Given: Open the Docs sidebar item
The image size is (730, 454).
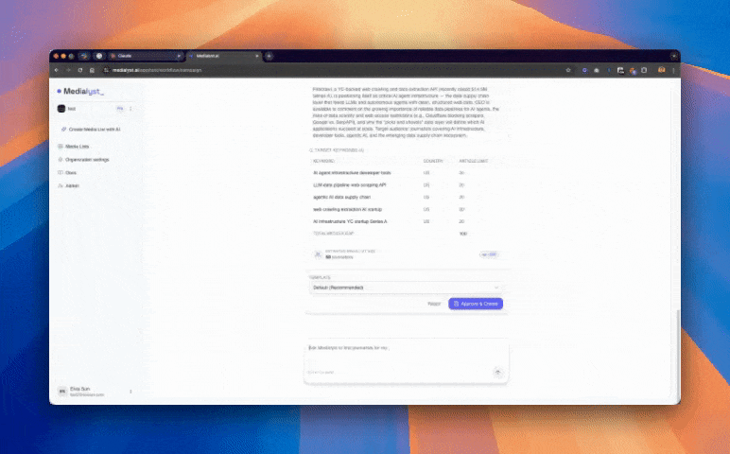Looking at the screenshot, I should 67,172.
